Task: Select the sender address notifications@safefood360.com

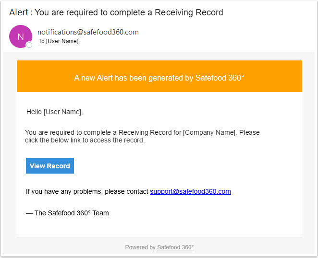Action: pyautogui.click(x=88, y=32)
